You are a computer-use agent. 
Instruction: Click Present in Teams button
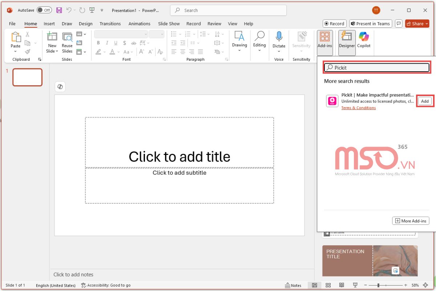[x=370, y=24]
